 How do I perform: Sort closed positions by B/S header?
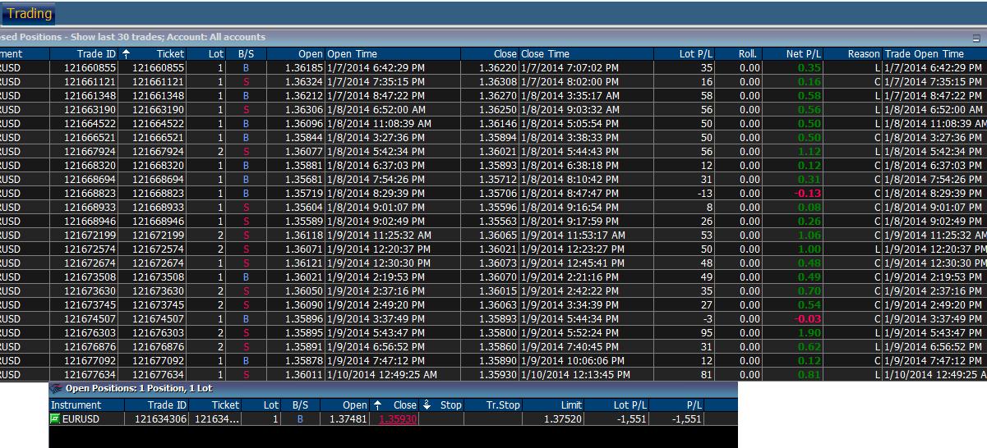[x=246, y=53]
